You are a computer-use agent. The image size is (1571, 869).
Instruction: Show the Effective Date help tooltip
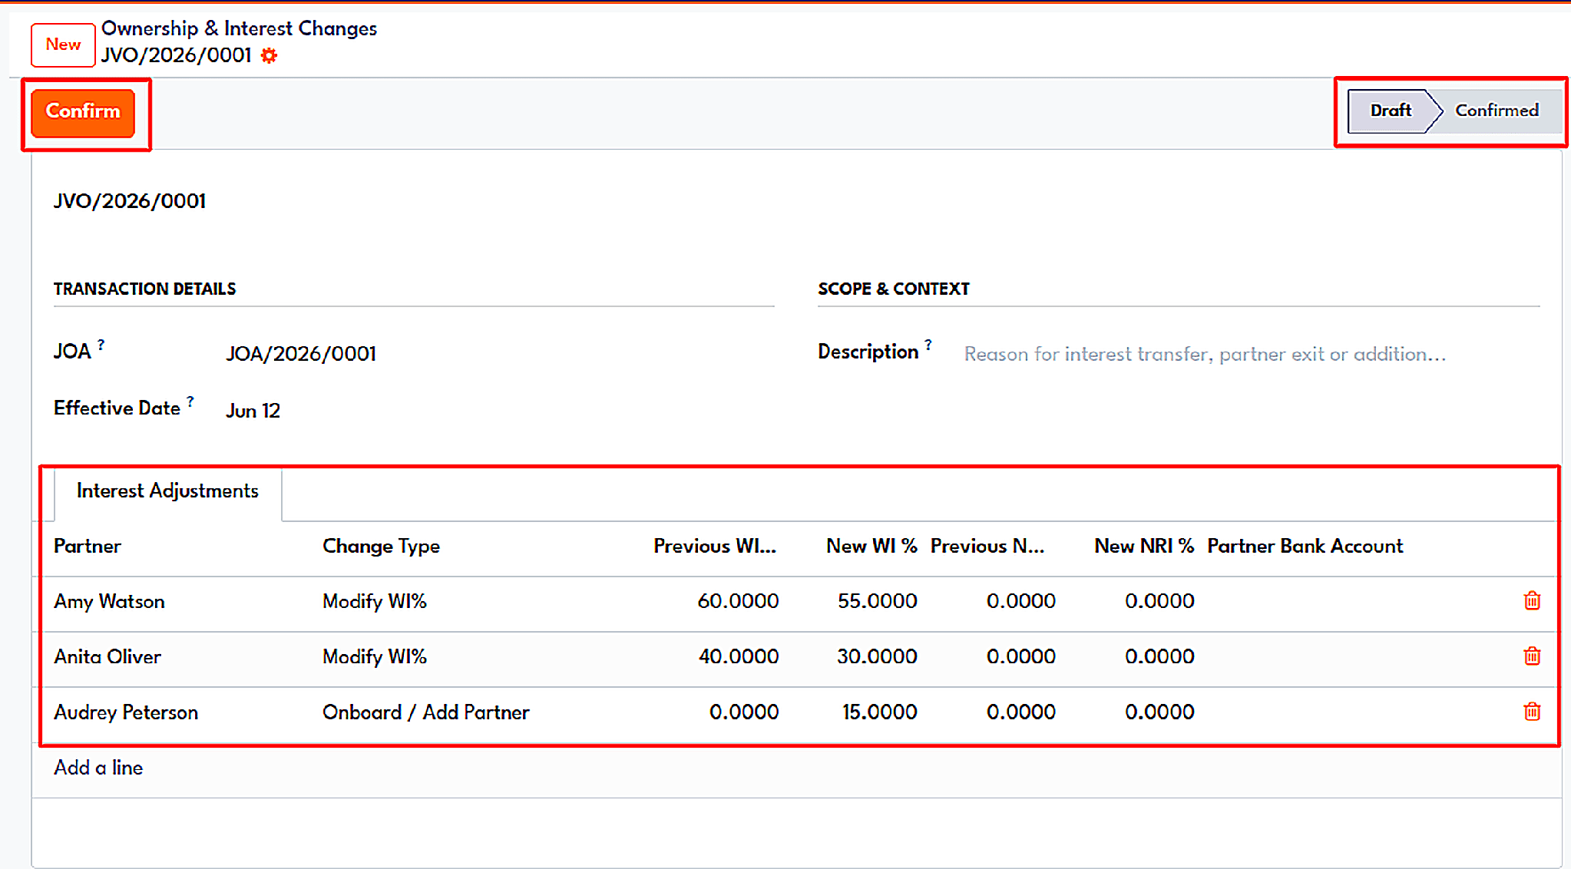pyautogui.click(x=190, y=401)
